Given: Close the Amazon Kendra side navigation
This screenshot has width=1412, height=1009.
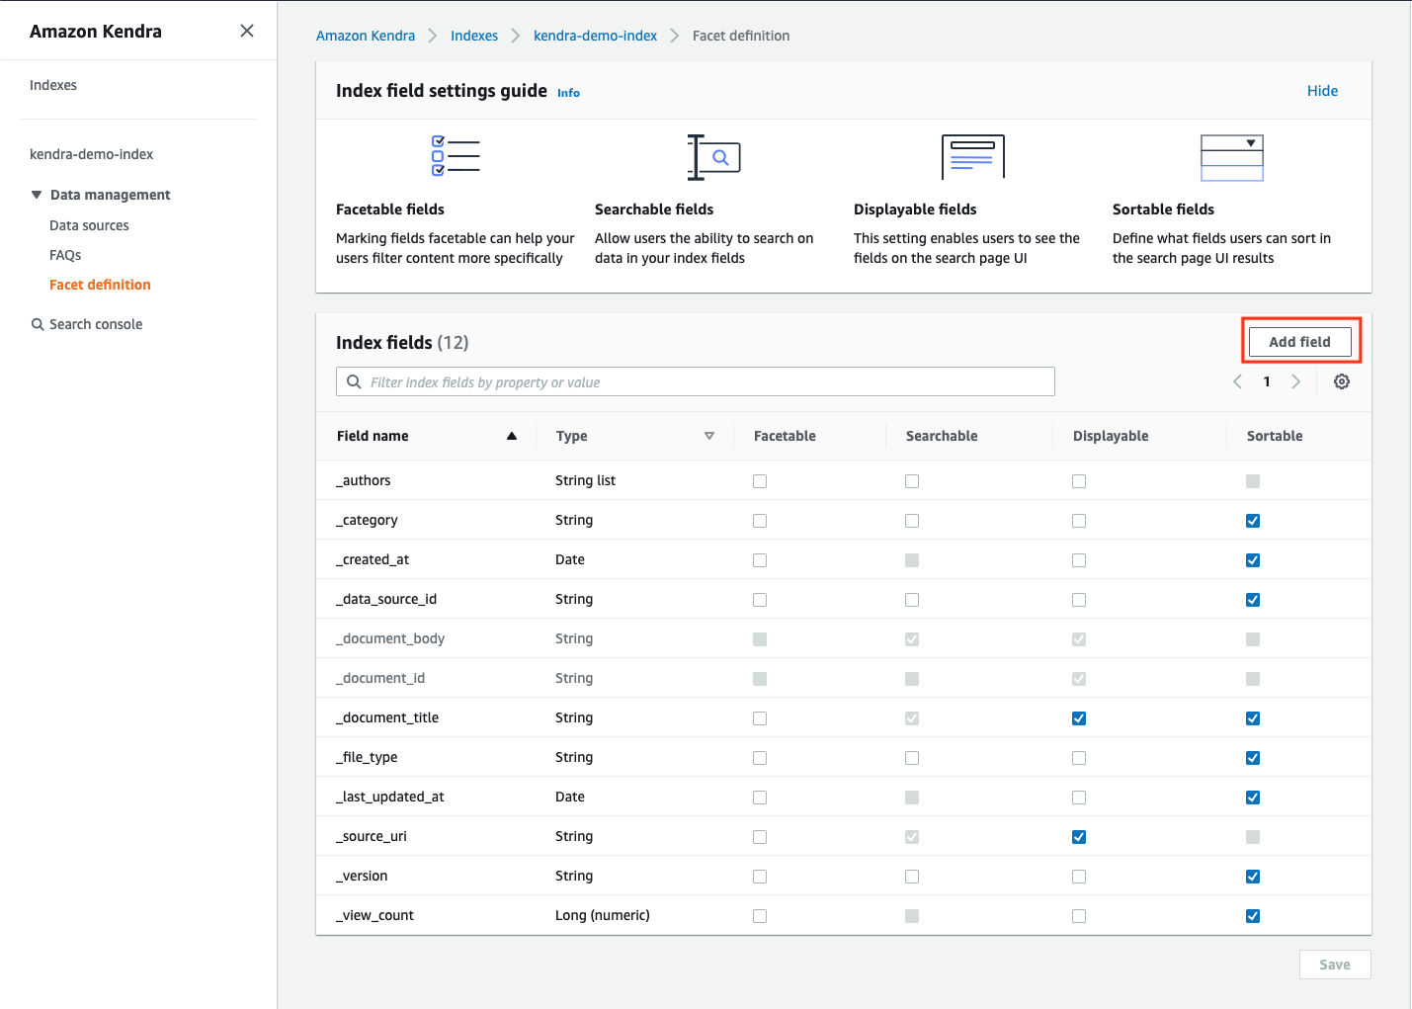Looking at the screenshot, I should pos(247,31).
